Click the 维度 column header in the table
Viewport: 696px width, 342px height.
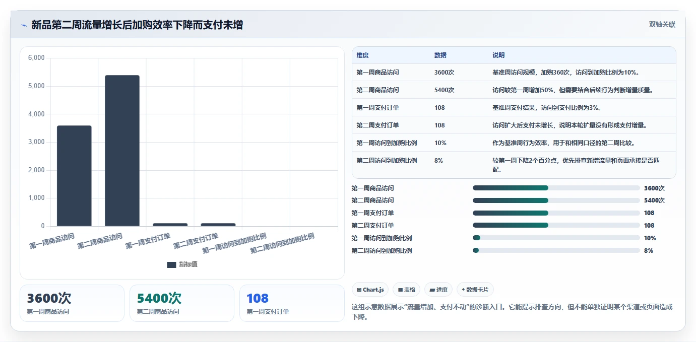click(362, 55)
